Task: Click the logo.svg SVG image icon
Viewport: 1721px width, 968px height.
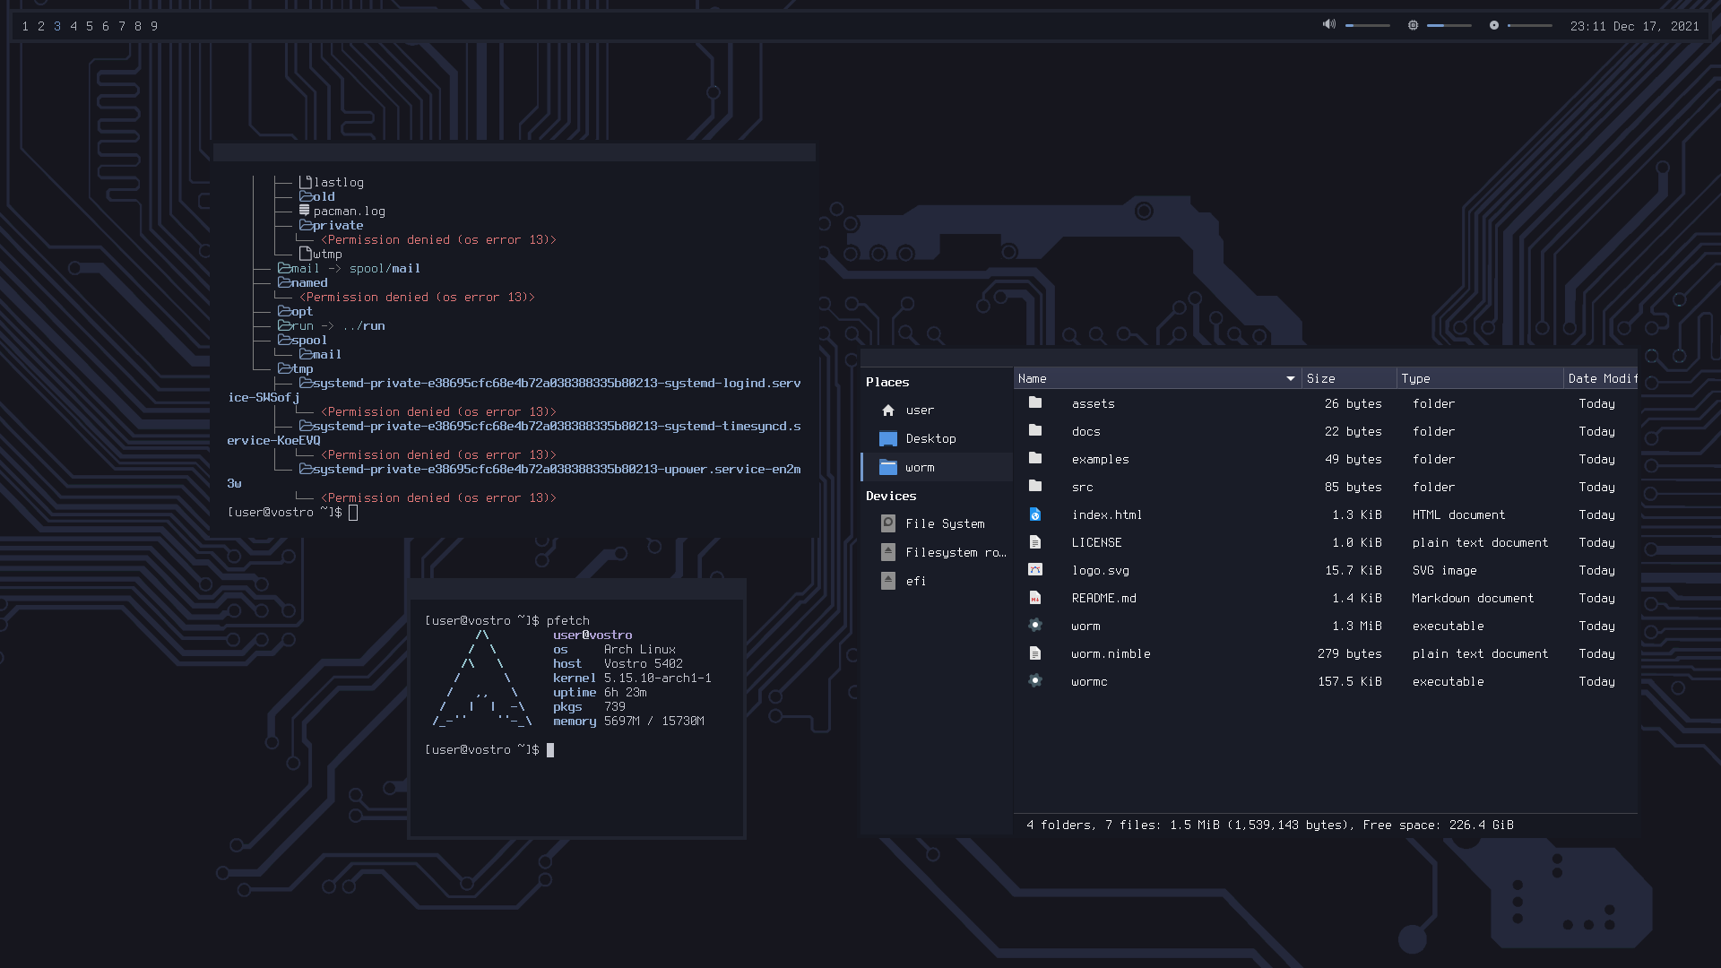Action: (1034, 570)
